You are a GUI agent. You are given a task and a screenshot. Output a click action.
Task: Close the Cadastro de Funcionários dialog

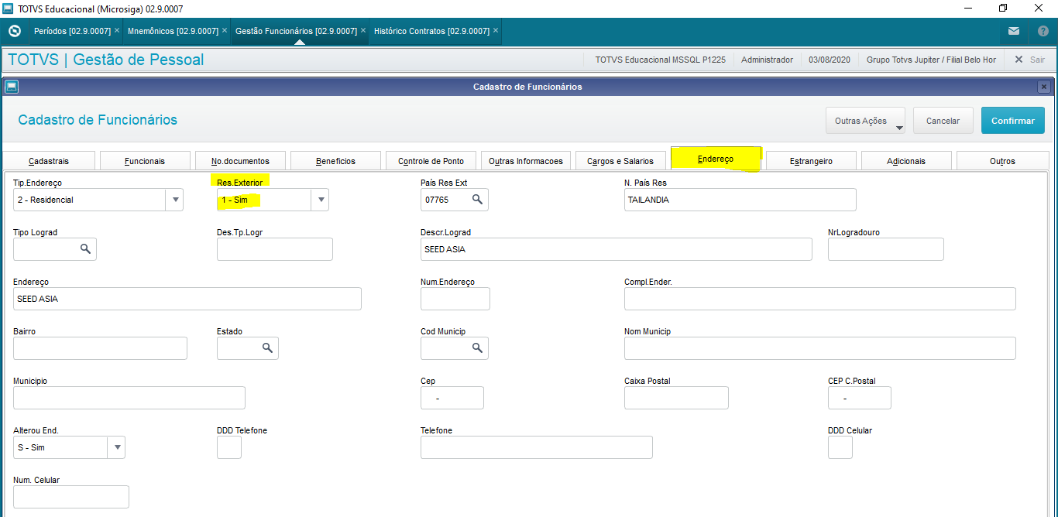pyautogui.click(x=1044, y=87)
